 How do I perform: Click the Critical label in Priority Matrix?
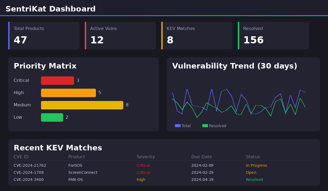click(x=21, y=80)
